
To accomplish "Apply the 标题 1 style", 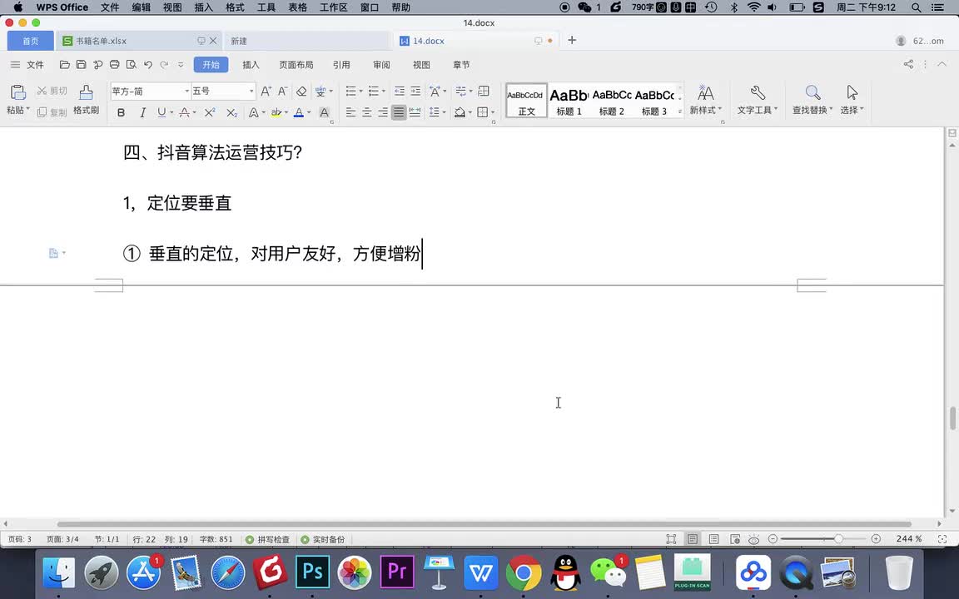I will coord(569,100).
